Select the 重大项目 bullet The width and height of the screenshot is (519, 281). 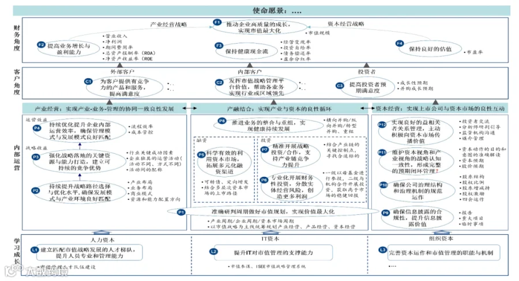click(x=471, y=218)
